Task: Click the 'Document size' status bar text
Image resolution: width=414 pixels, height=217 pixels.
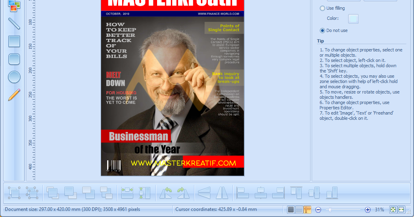Action: coord(72,209)
